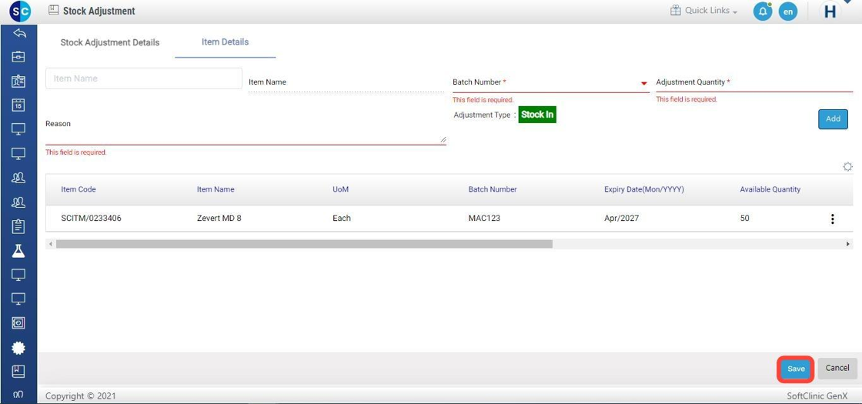Click the Save button
The image size is (862, 404).
pos(796,369)
